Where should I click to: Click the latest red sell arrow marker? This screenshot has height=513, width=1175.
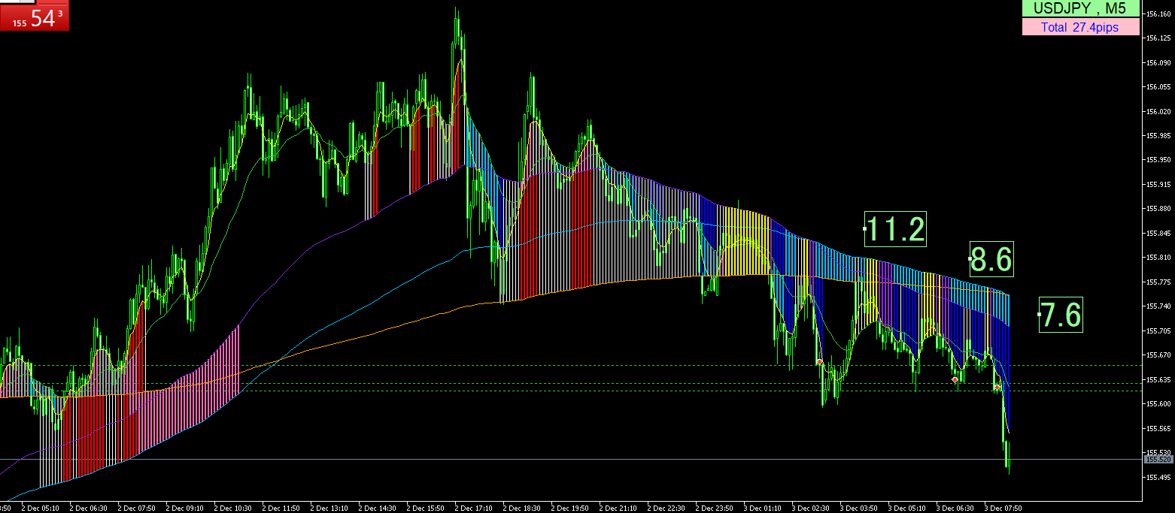click(x=997, y=388)
